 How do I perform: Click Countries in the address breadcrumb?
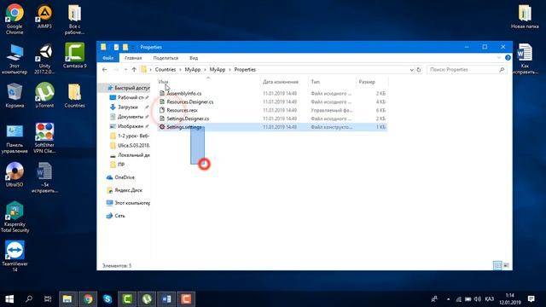[x=166, y=70]
